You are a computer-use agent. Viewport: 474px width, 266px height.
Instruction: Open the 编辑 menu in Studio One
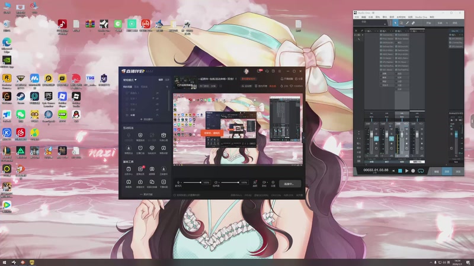(x=364, y=17)
